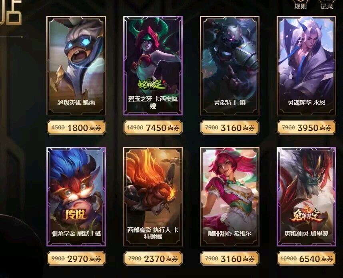Buy 黑默丁格 skin for 2970 点券
The image size is (343, 278).
click(76, 258)
